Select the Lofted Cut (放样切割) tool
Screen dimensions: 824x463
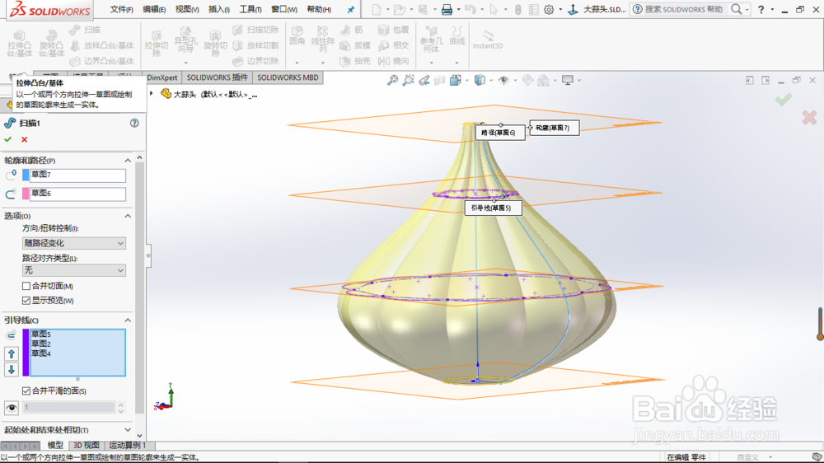pos(255,45)
